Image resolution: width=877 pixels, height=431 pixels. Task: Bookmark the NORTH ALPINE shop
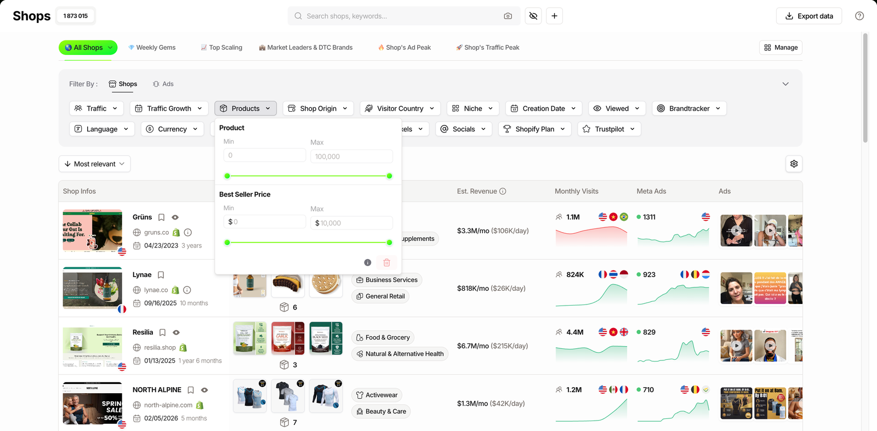pyautogui.click(x=191, y=390)
